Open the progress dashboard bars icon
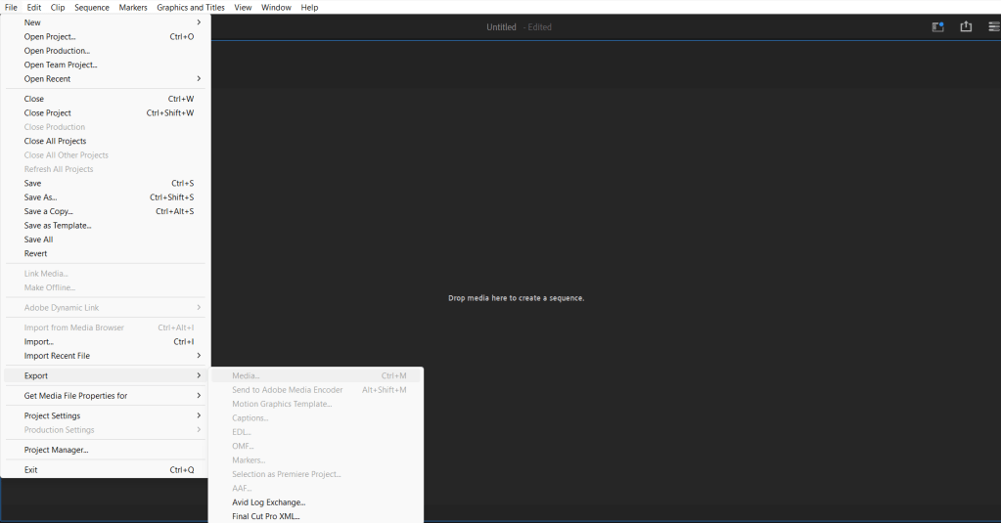Screen dimensions: 1001x523 [993, 27]
